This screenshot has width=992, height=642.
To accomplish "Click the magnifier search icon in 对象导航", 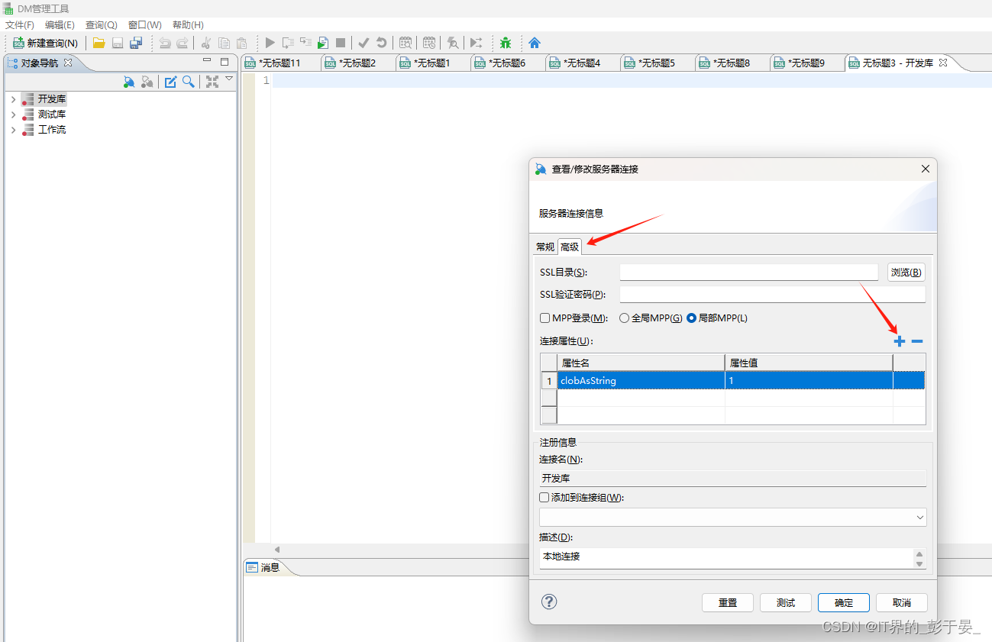I will point(188,82).
